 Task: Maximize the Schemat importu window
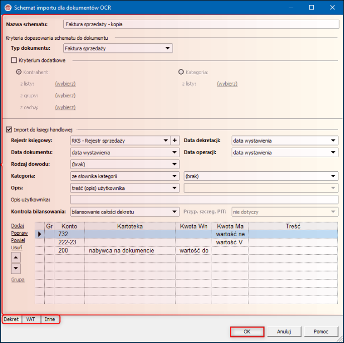pos(311,8)
